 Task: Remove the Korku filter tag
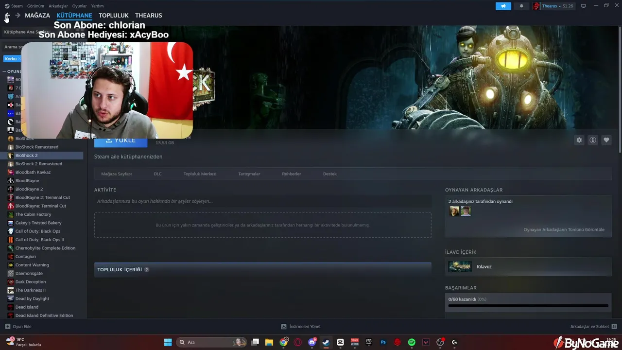[x=19, y=58]
